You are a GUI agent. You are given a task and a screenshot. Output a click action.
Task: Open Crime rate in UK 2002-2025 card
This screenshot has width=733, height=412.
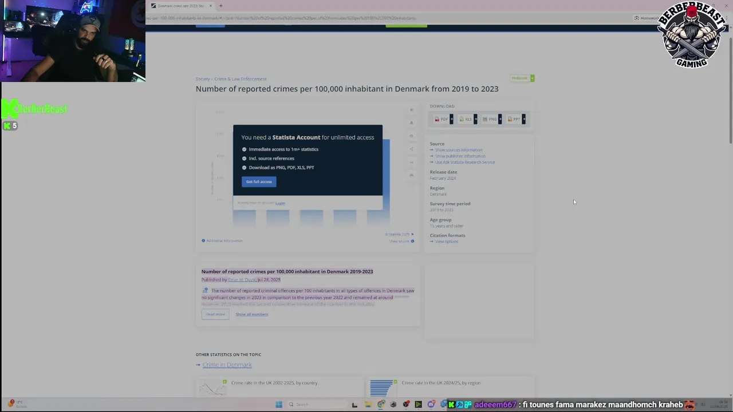tap(279, 387)
